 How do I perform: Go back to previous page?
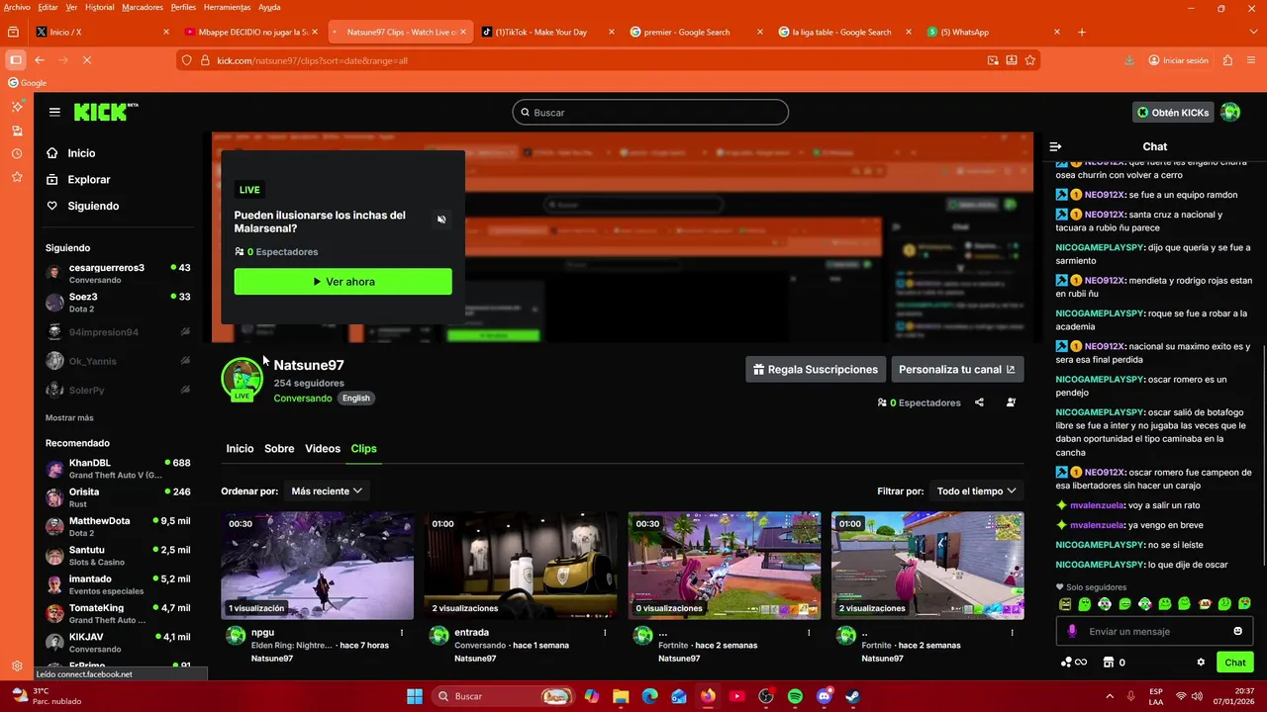coord(40,60)
